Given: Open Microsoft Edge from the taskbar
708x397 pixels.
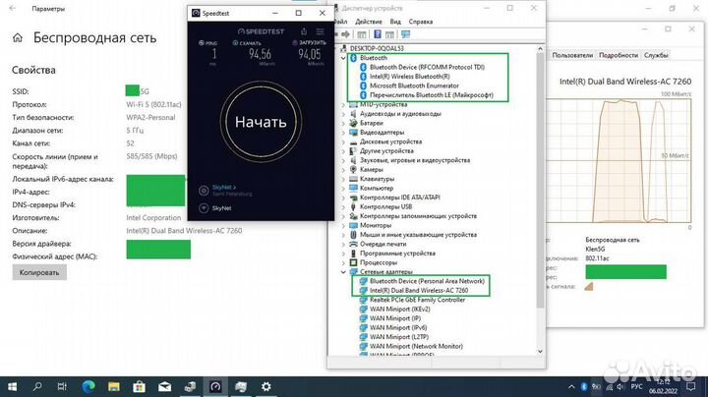Looking at the screenshot, I should click(88, 386).
